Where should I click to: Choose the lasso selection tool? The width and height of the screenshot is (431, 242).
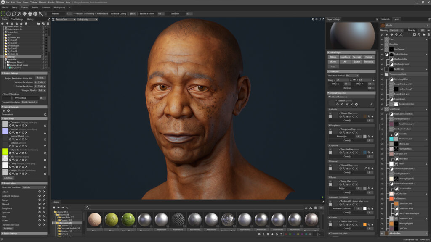pyautogui.click(x=14, y=13)
